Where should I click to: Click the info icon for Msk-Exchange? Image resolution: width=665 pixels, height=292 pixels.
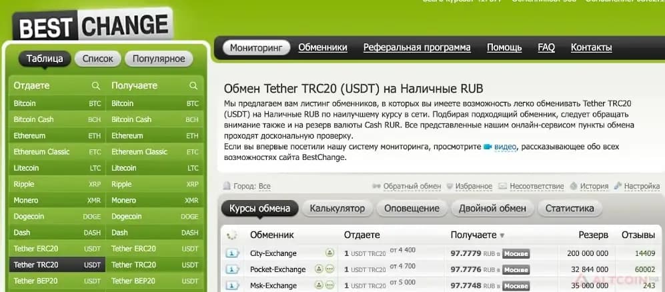click(x=232, y=285)
